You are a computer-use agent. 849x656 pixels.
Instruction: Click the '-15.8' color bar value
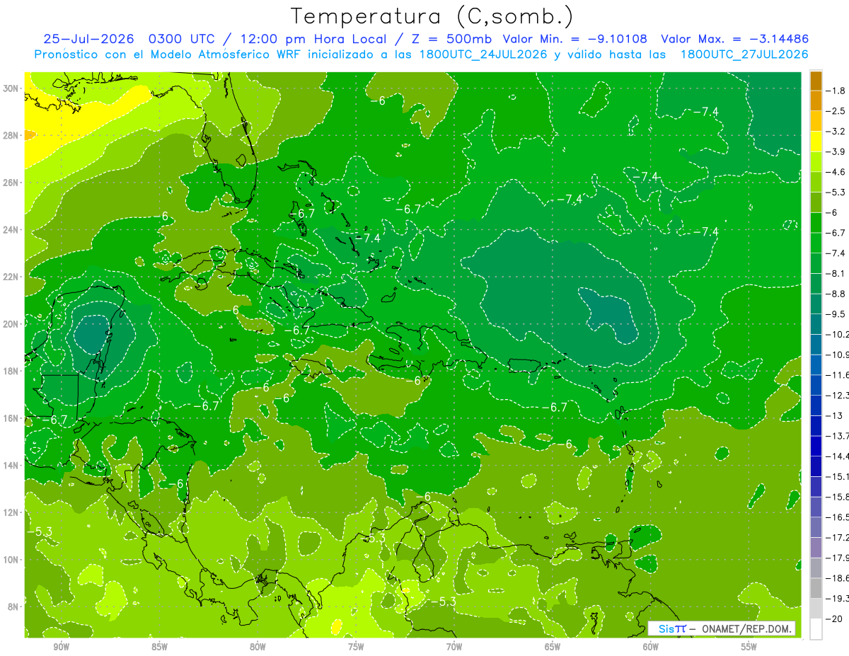point(838,497)
